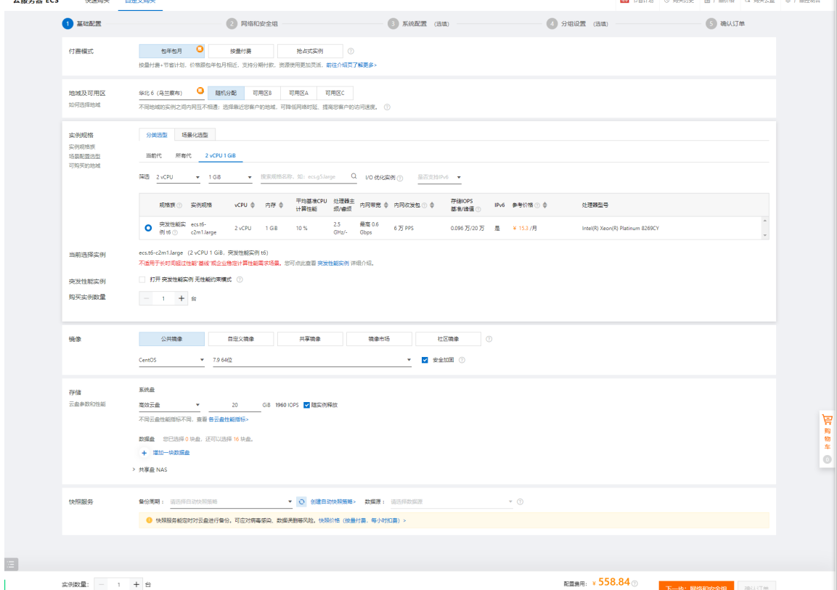This screenshot has width=837, height=590.
Task: Click the refresh icon beside snapshot policy dropdown
Action: [x=301, y=502]
